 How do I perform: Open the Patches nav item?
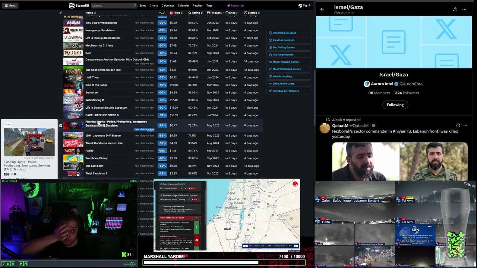[x=198, y=6]
